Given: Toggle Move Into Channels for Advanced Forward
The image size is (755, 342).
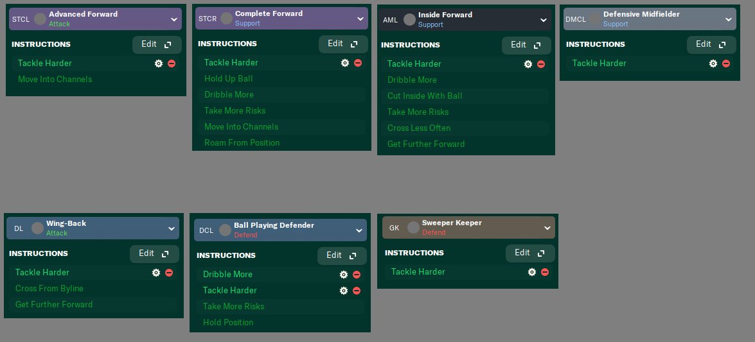Looking at the screenshot, I should [x=55, y=80].
